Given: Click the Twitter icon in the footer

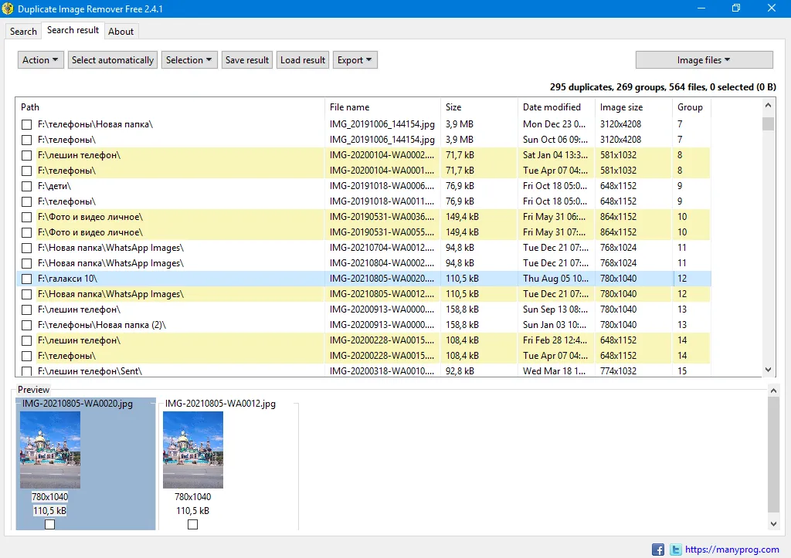Looking at the screenshot, I should pyautogui.click(x=676, y=550).
